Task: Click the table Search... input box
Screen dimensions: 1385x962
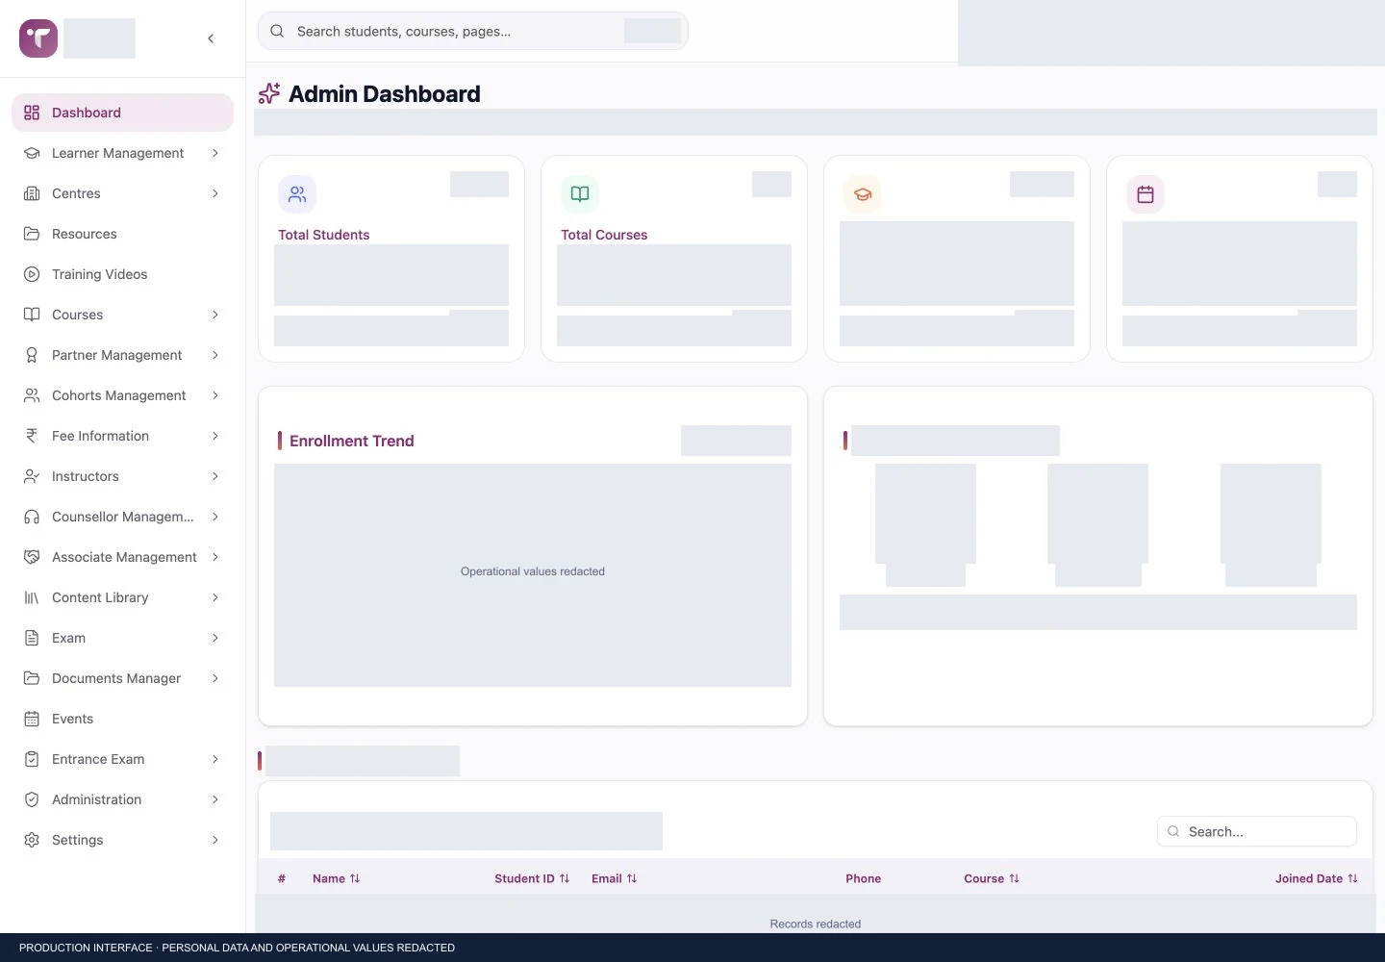Action: click(1256, 831)
